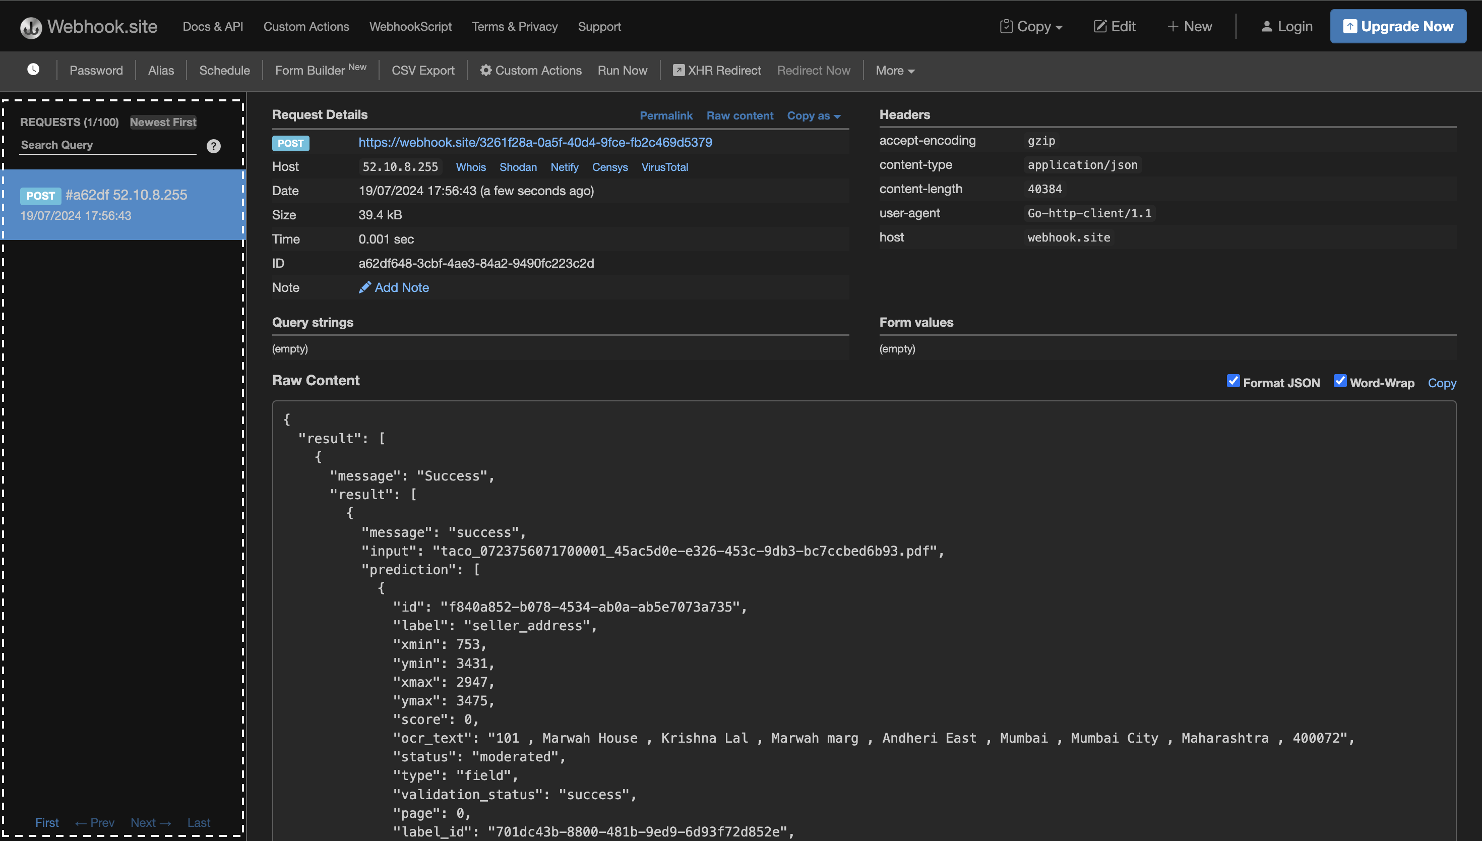Click the user-agent Go-http-client/1.1 value
Viewport: 1482px width, 841px height.
coord(1089,214)
